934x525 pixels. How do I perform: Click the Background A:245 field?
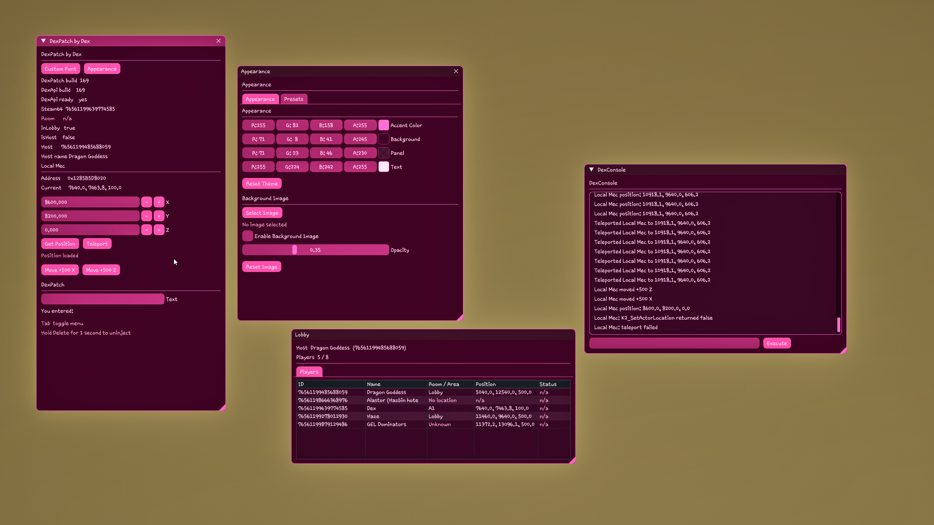tap(360, 139)
